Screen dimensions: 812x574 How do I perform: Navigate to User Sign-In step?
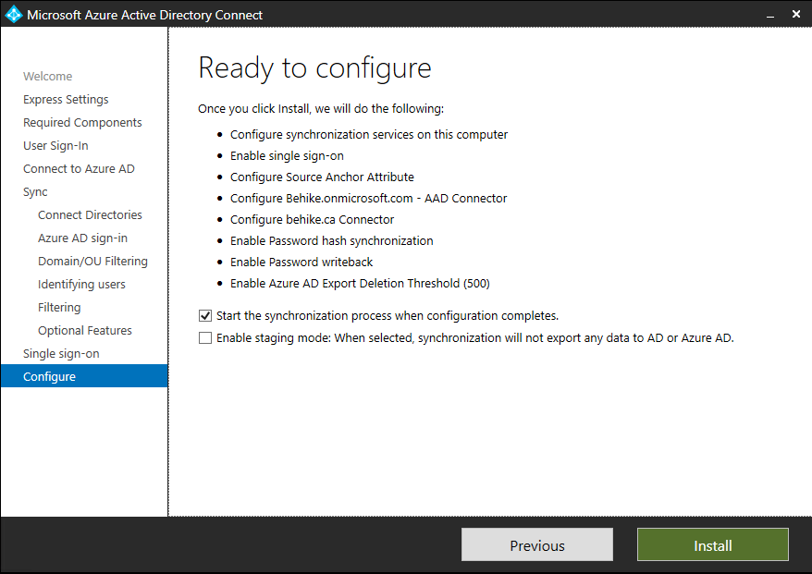55,146
